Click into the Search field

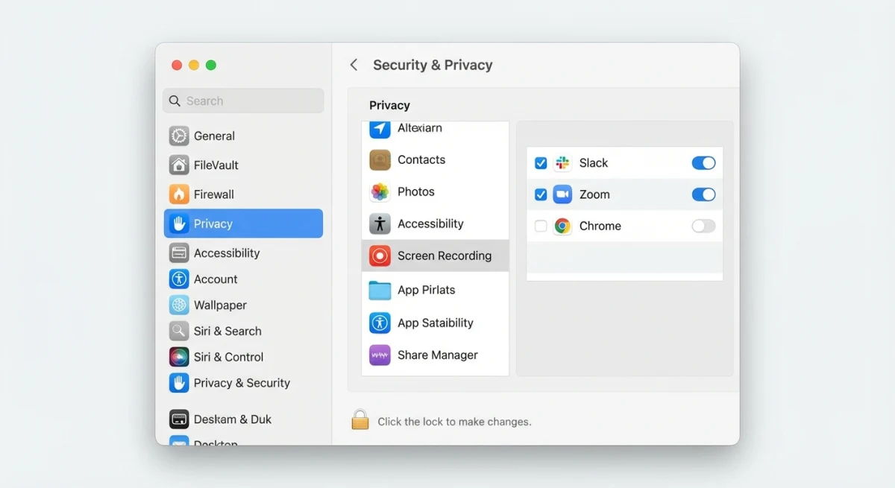pos(243,101)
